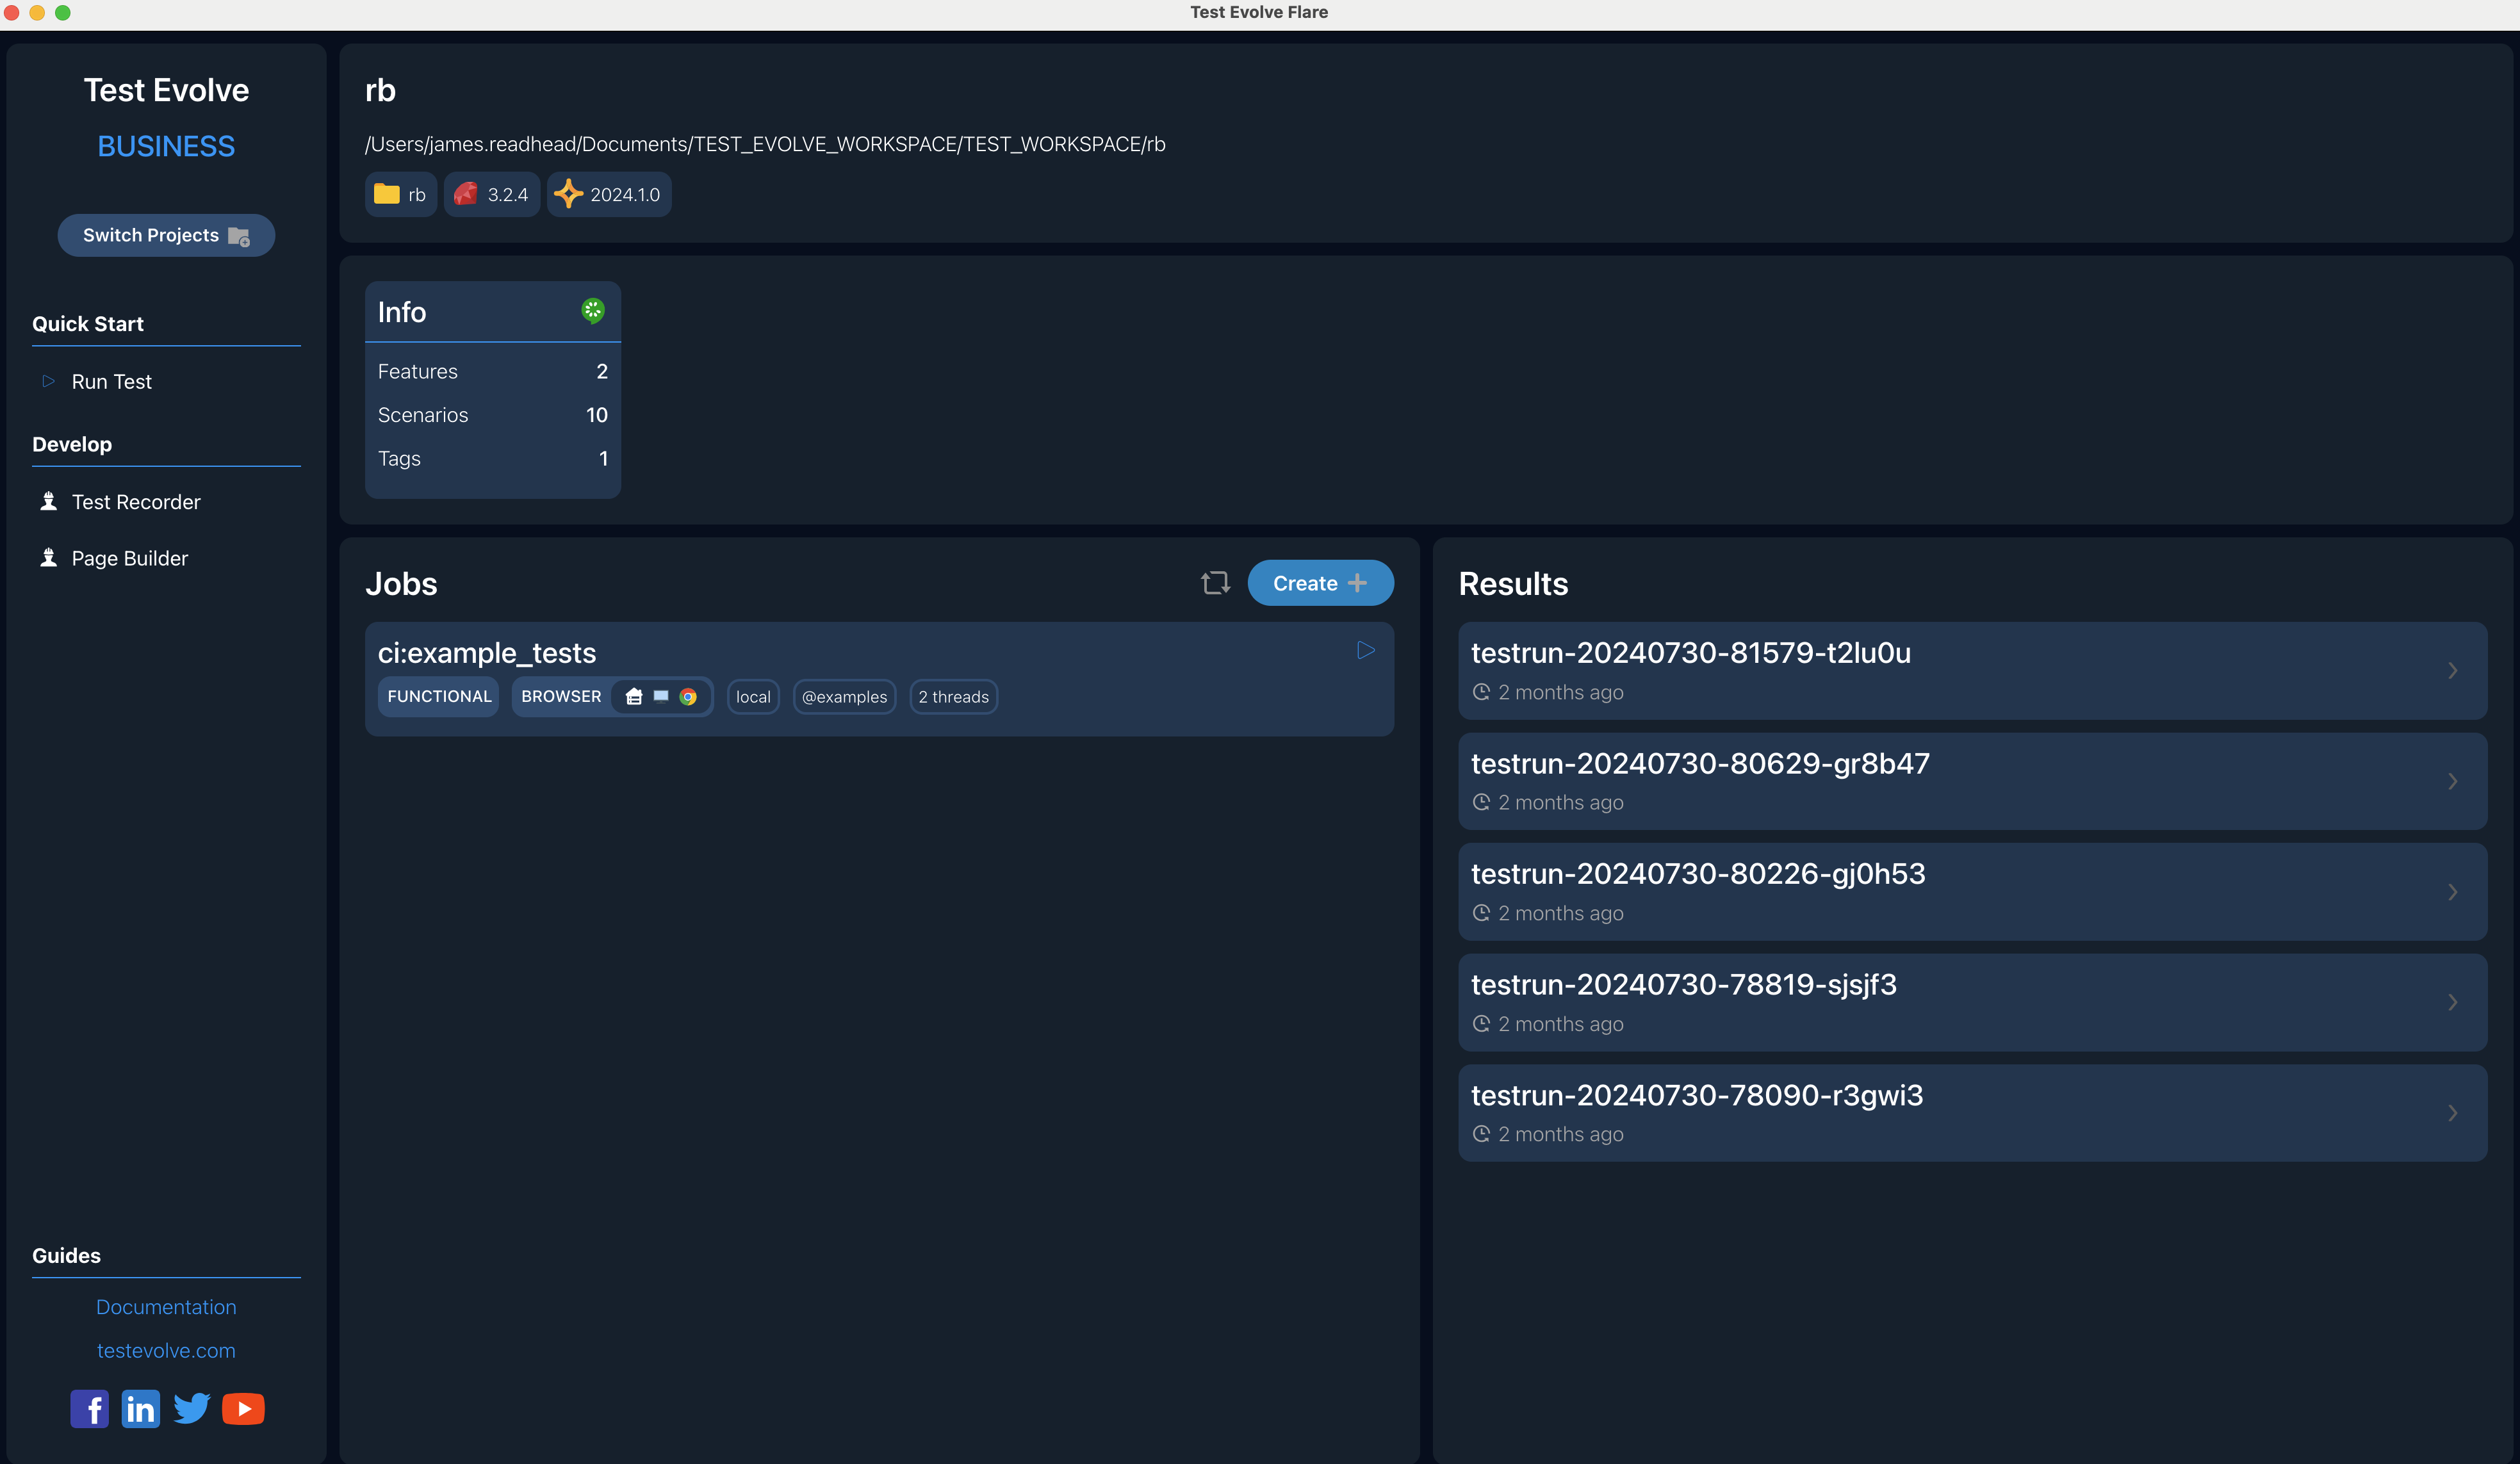The height and width of the screenshot is (1464, 2520).
Task: Click the house icon in BROWSER badge
Action: coord(634,697)
